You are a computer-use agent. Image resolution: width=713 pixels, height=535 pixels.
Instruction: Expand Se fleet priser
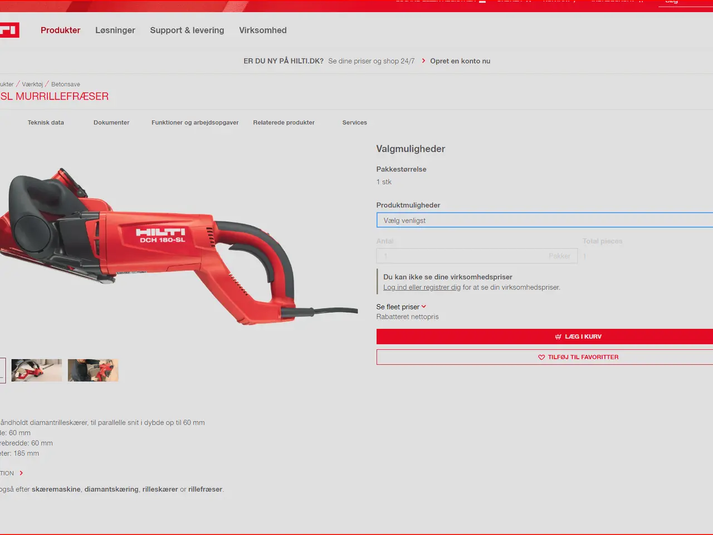pos(401,307)
